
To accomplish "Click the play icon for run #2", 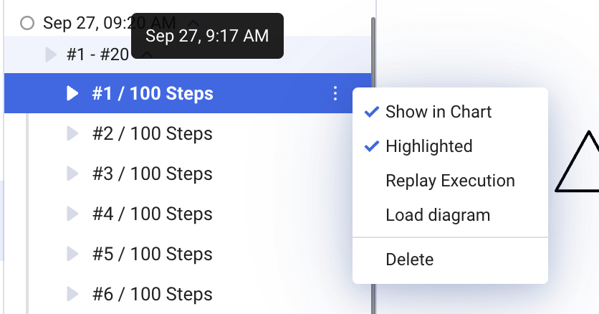I will pyautogui.click(x=72, y=133).
